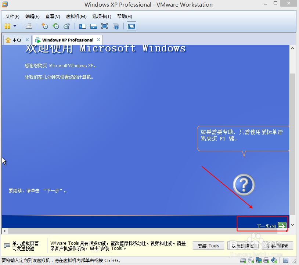The image size is (299, 265).
Task: Click the vertical scrollbar up arrow
Action: coord(292,48)
